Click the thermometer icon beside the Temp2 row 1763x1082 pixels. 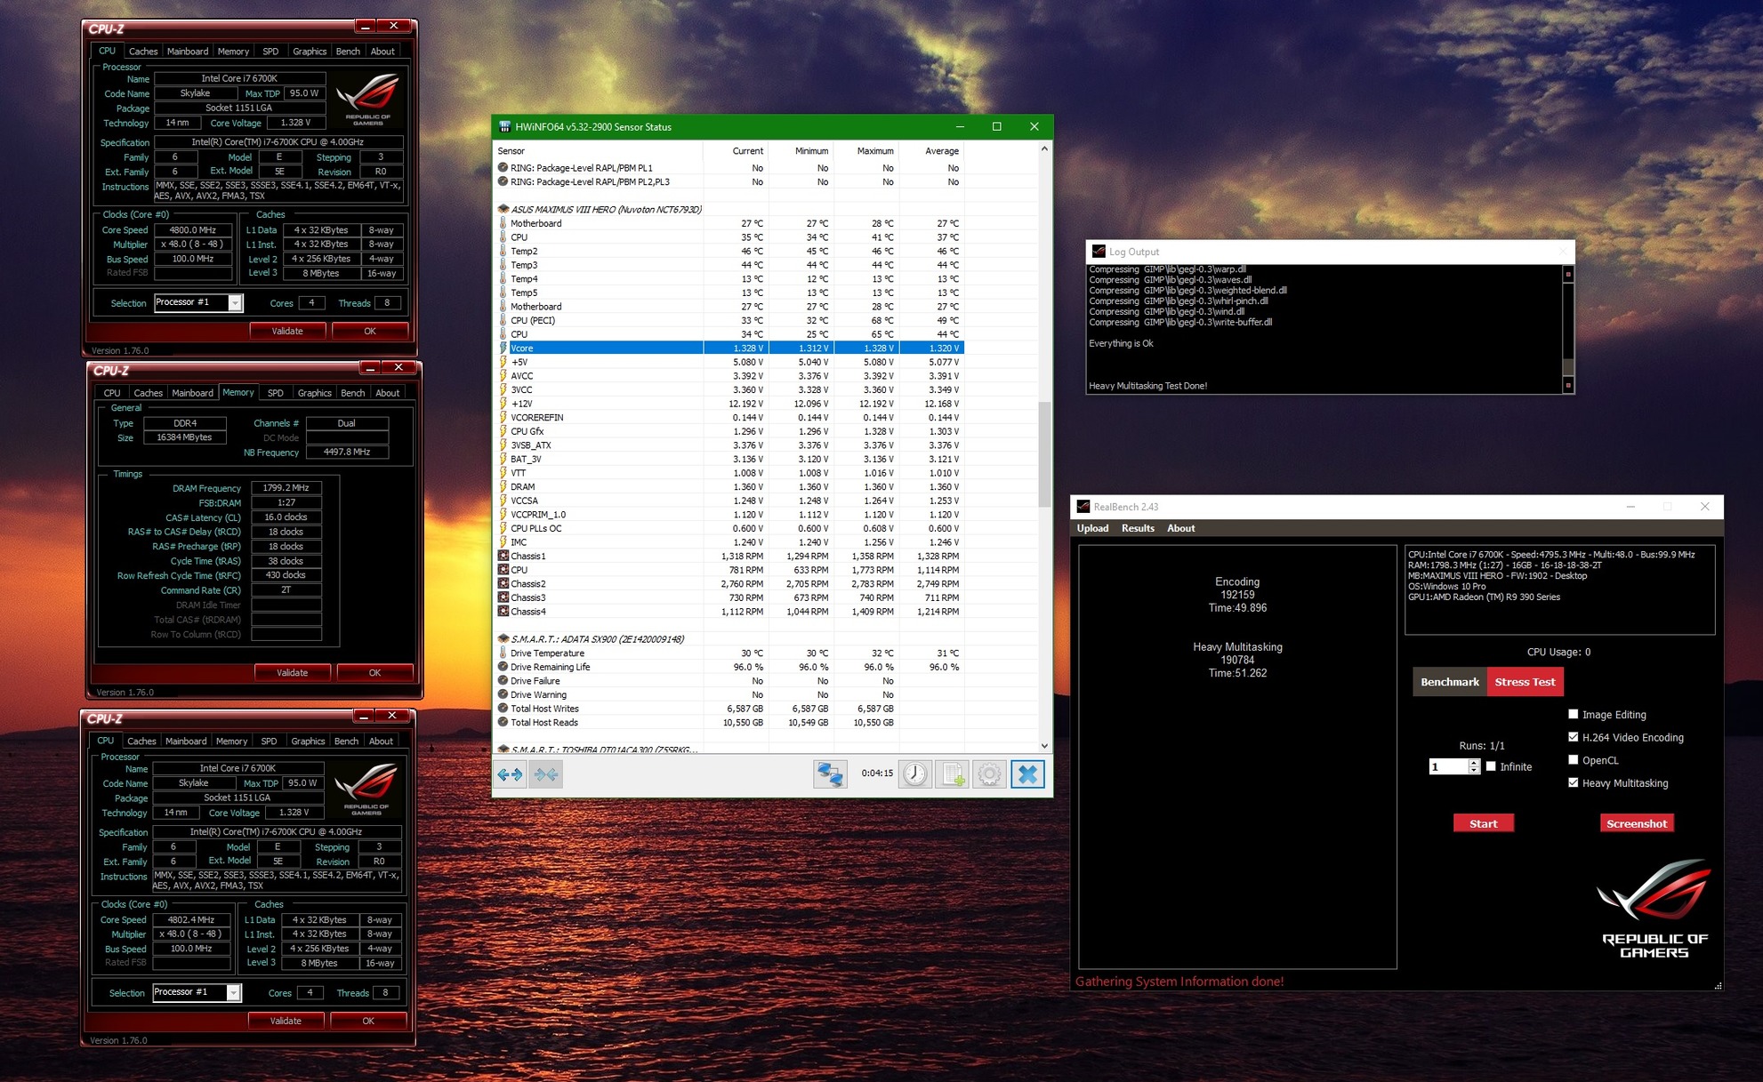pos(503,251)
